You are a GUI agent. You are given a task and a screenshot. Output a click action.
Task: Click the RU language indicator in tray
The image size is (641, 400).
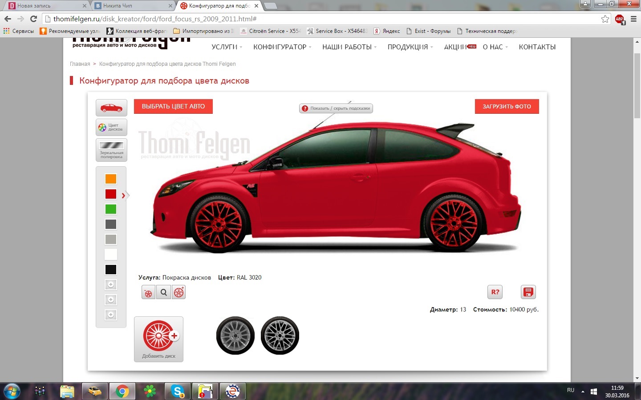coord(571,390)
